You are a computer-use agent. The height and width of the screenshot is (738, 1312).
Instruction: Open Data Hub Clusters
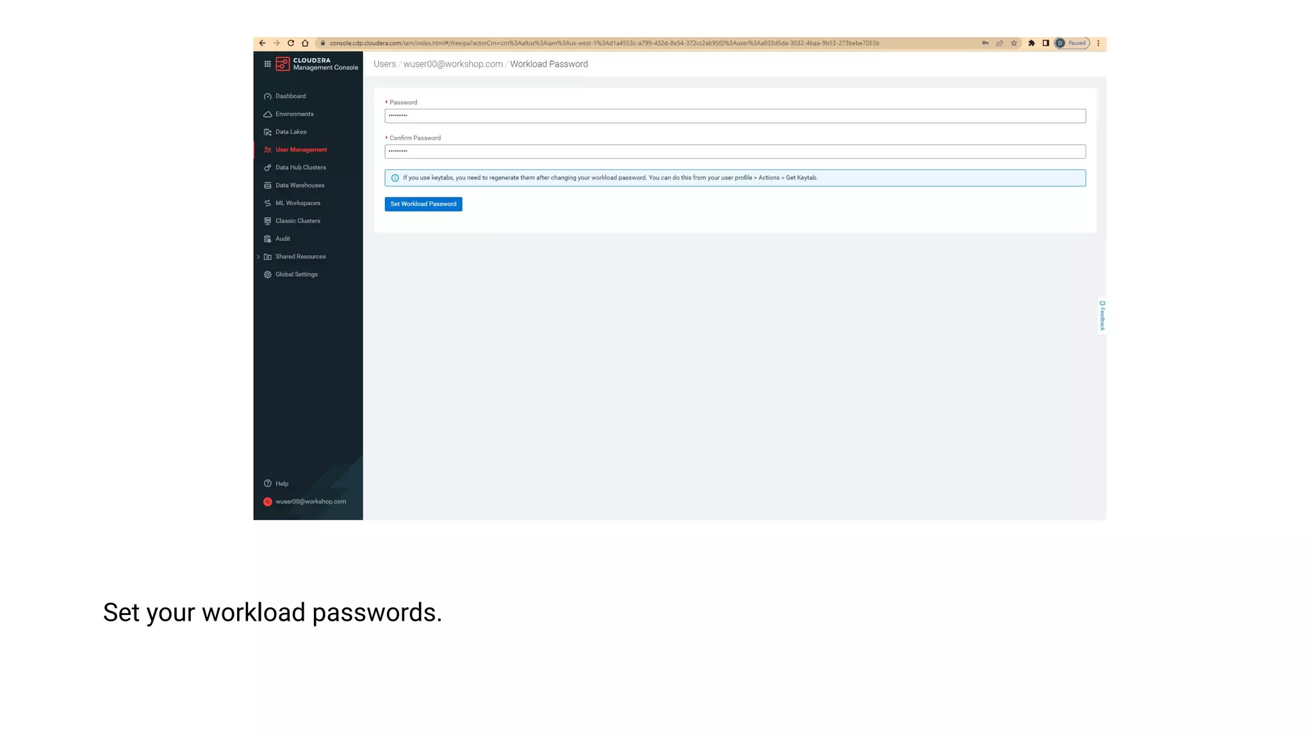tap(300, 168)
